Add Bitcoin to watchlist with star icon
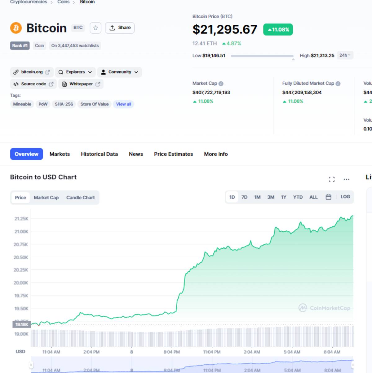 tap(95, 28)
